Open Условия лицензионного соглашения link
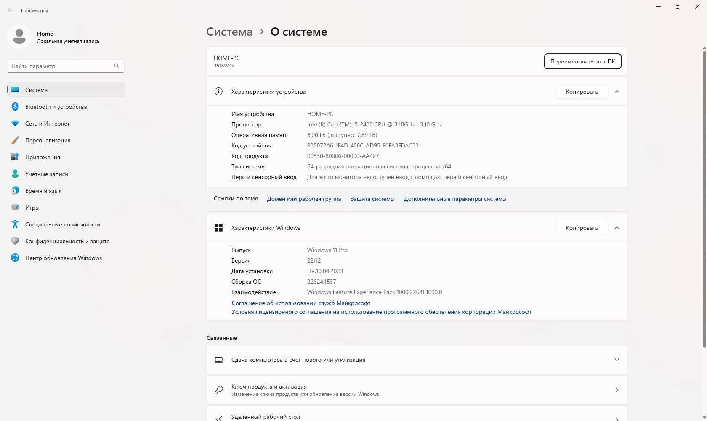The width and height of the screenshot is (707, 421). 381,312
